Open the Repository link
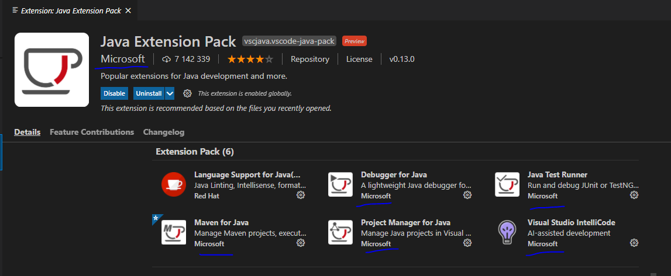 tap(310, 60)
